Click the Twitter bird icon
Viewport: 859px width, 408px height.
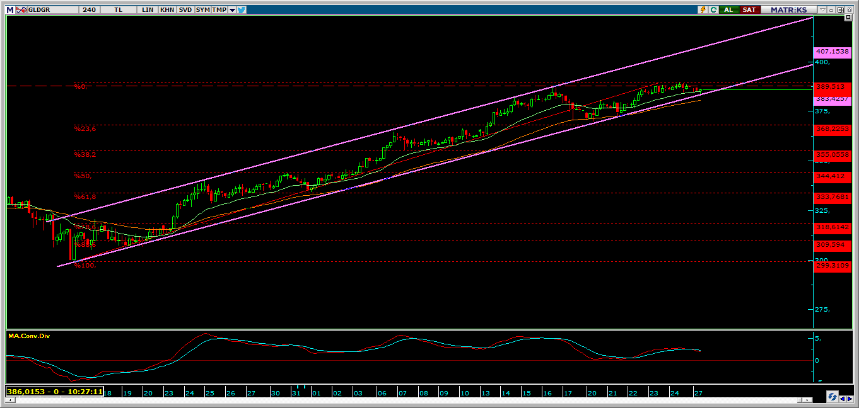(x=242, y=9)
